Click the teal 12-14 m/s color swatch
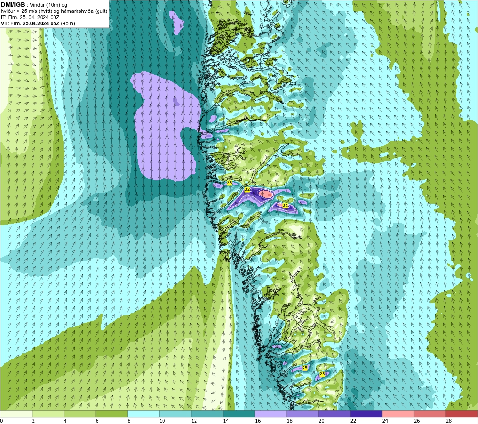This screenshot has height=424, width=478. coord(207,413)
